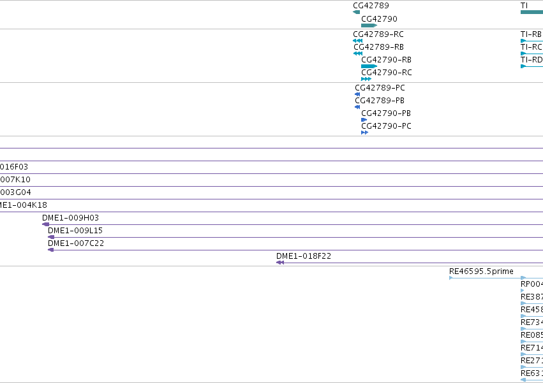The height and width of the screenshot is (383, 543).
Task: Click the clone label ending 004K18
Action: [24, 205]
